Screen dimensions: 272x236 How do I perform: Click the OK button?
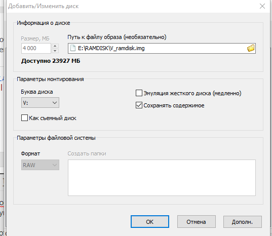(150, 222)
